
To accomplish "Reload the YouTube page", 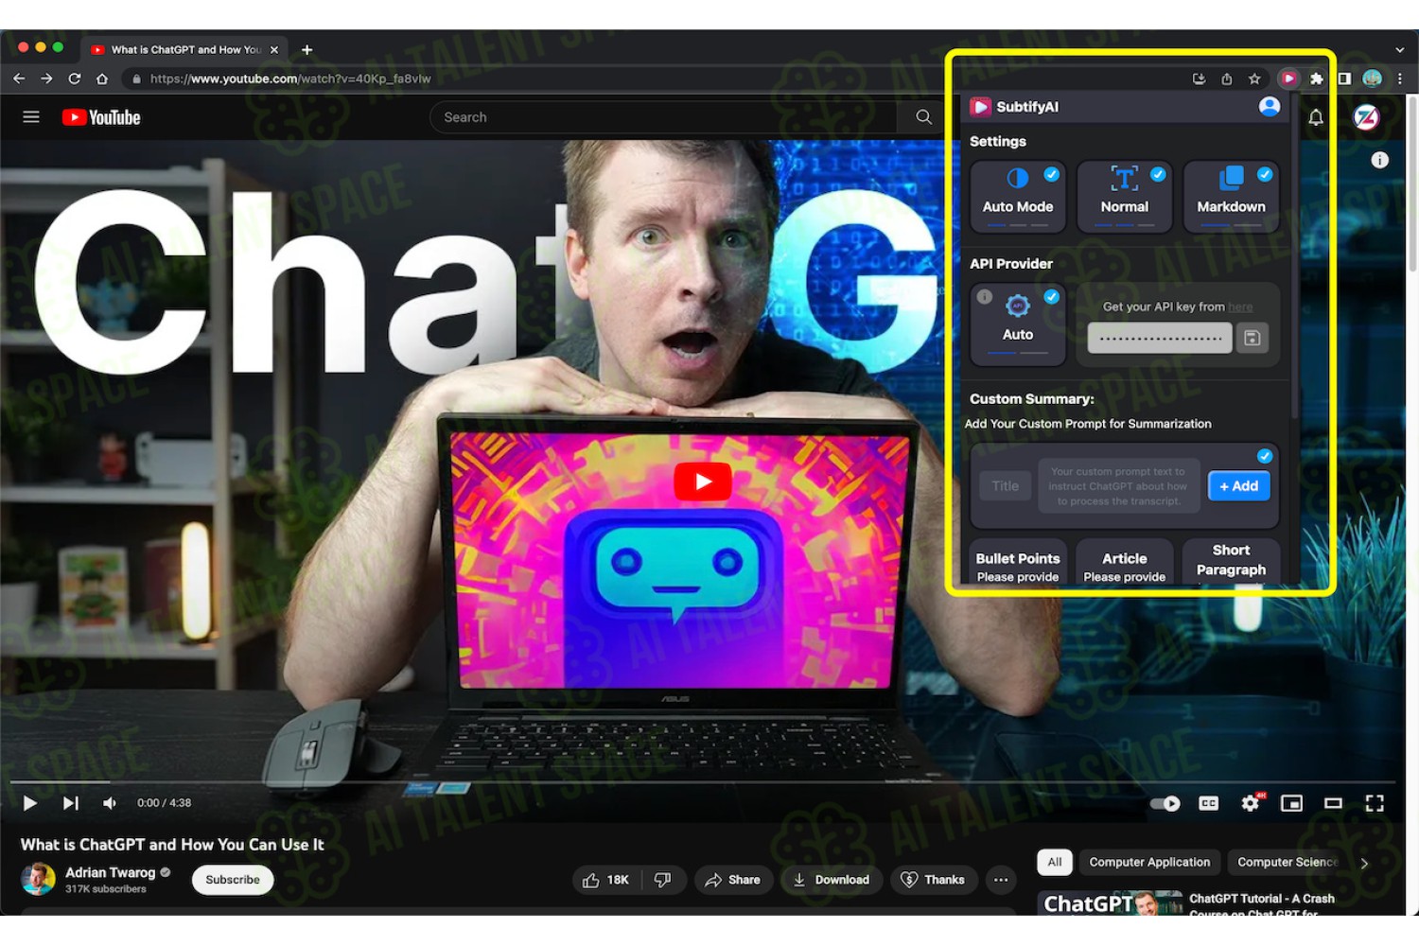I will (x=74, y=79).
